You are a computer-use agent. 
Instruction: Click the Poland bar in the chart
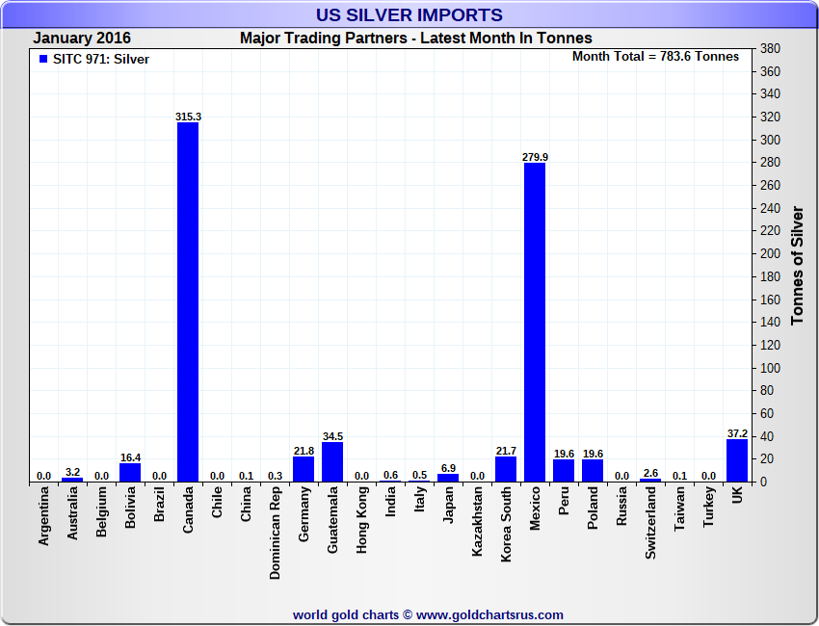[593, 470]
